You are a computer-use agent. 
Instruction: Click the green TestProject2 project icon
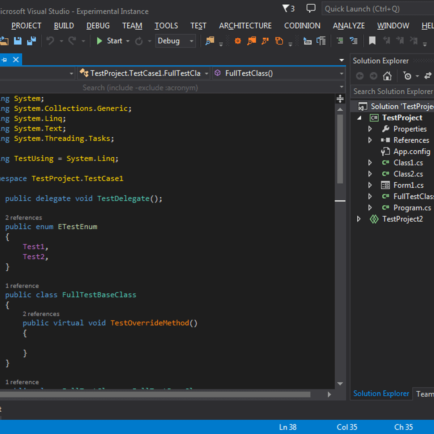click(x=374, y=219)
